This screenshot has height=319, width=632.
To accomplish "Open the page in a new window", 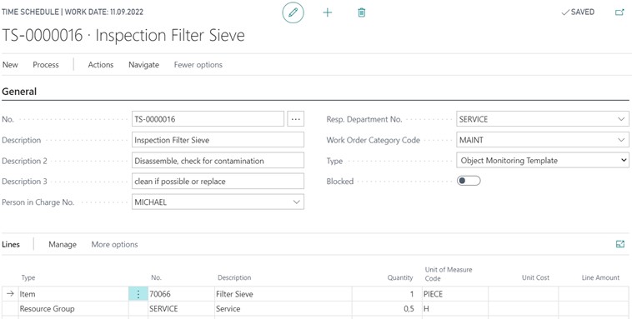I will coord(619,12).
